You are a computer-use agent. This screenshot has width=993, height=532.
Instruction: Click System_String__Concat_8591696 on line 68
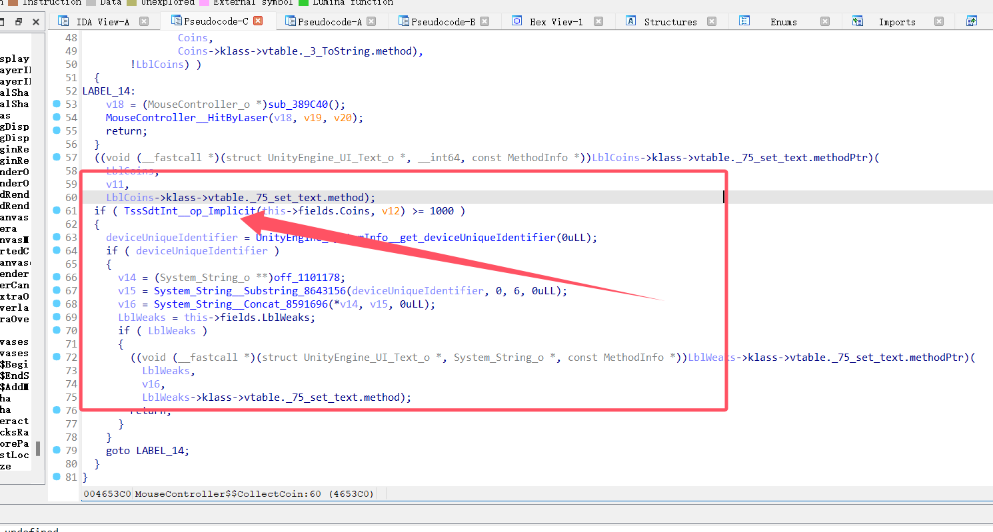[241, 304]
